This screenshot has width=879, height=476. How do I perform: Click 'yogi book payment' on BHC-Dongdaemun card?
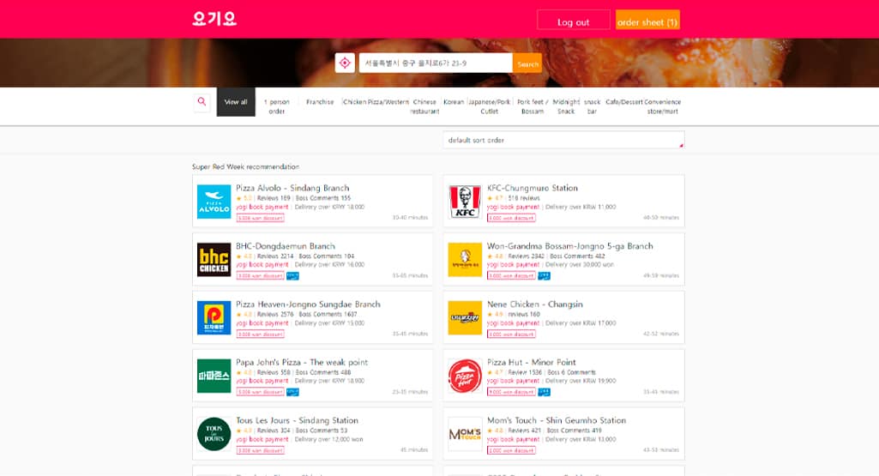(x=262, y=265)
